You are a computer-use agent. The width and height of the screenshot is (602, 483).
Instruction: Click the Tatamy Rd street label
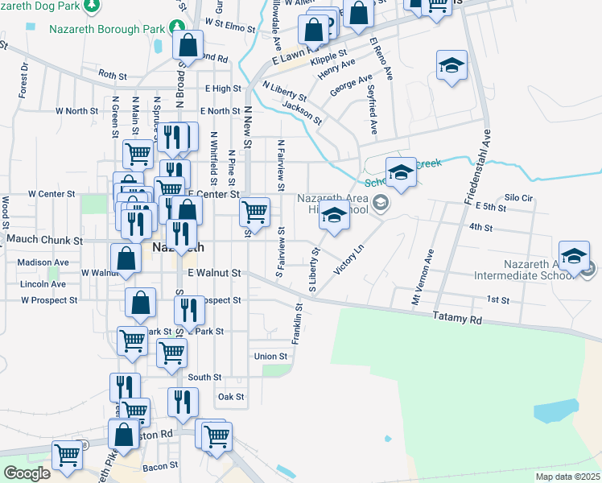[456, 318]
